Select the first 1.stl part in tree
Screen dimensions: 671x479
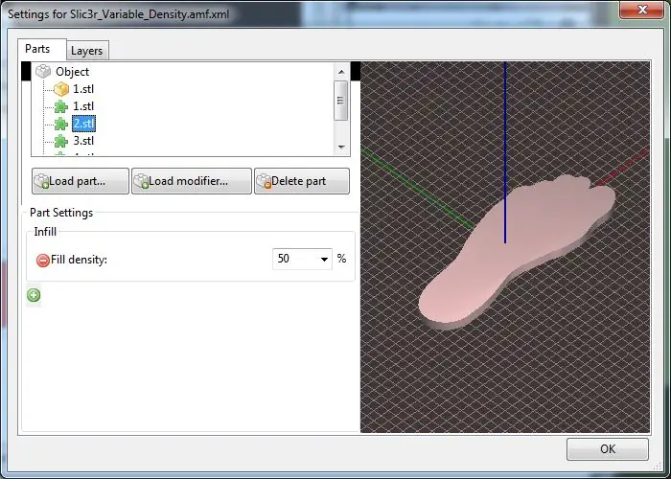tap(83, 89)
